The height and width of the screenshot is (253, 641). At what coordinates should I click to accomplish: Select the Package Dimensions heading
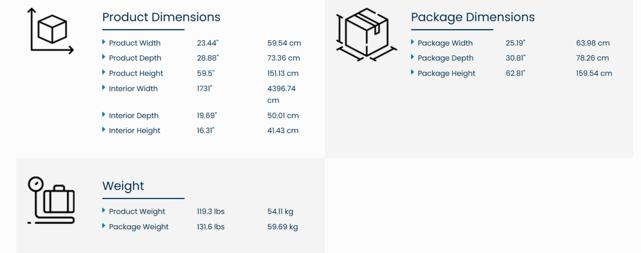coord(473,17)
